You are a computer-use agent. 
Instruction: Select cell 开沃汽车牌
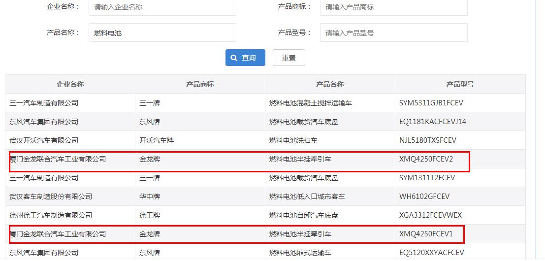pyautogui.click(x=200, y=140)
